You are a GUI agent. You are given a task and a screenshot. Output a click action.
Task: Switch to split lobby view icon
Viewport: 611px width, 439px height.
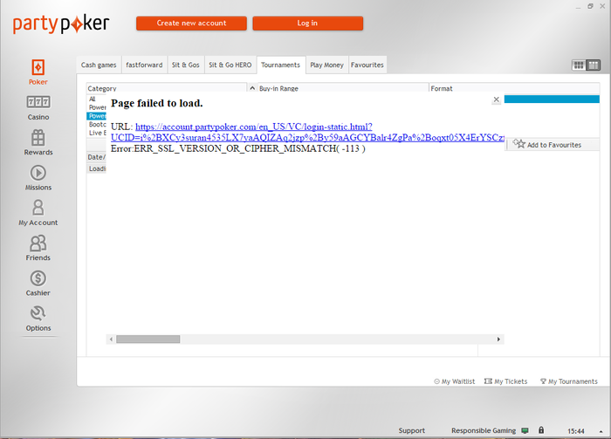click(x=594, y=65)
